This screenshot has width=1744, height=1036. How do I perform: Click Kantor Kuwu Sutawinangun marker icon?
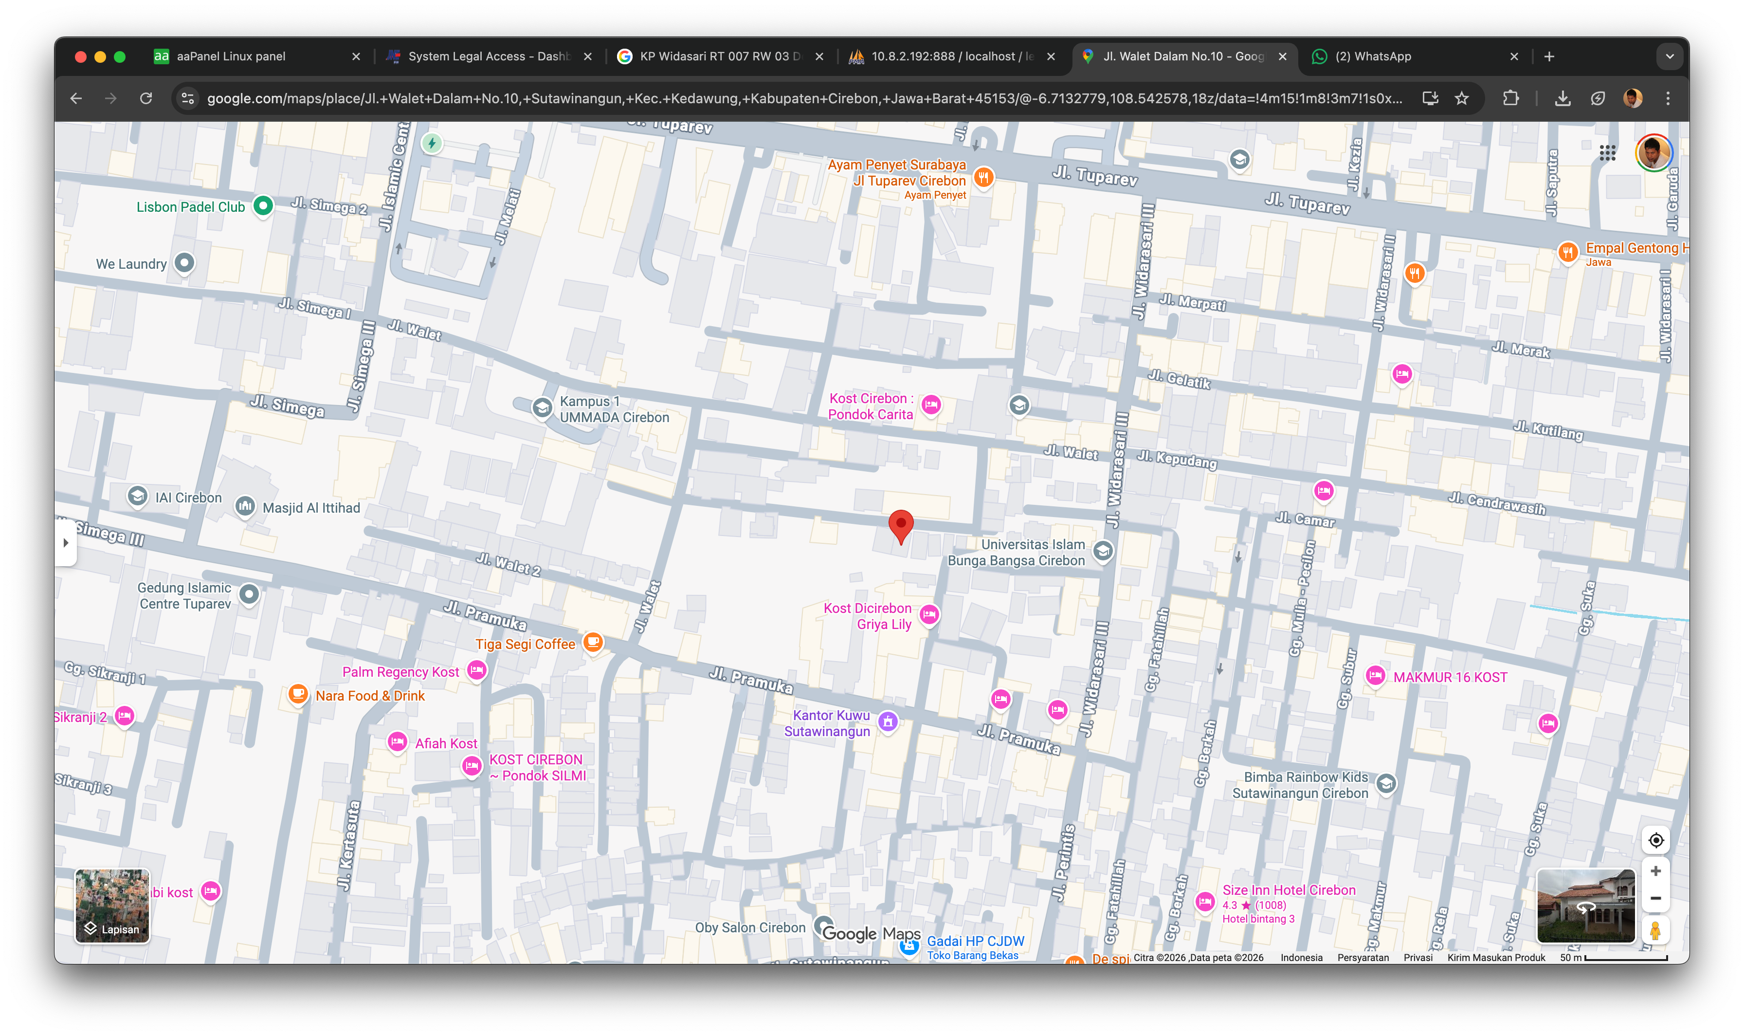tap(888, 721)
